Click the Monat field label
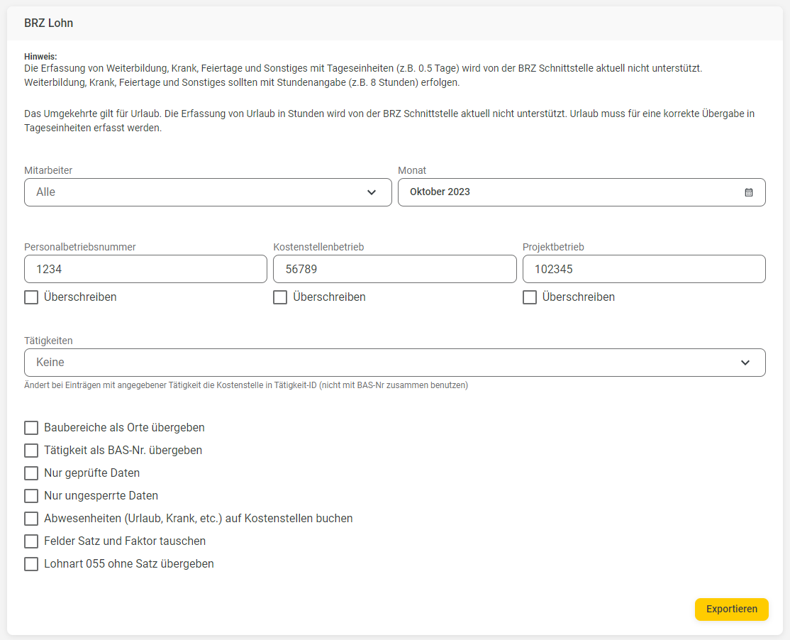 click(412, 170)
